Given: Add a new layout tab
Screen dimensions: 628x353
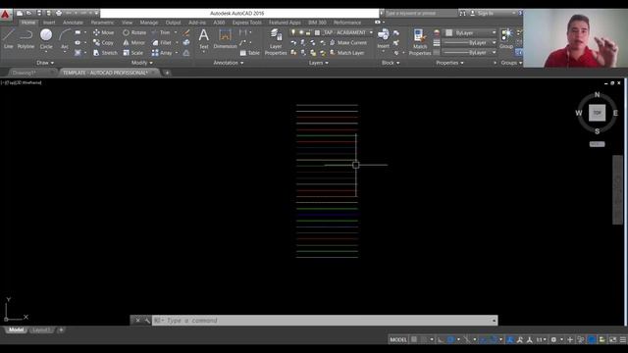Looking at the screenshot, I should pyautogui.click(x=61, y=330).
